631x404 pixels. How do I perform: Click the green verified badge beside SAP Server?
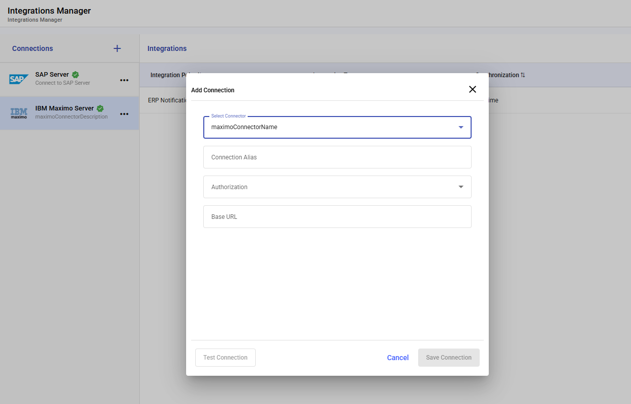76,75
